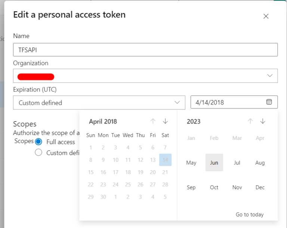
Task: Click the 2023 year header
Action: pos(194,122)
